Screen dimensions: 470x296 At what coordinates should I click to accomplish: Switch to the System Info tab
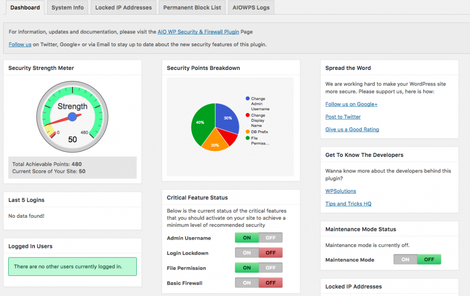67,8
